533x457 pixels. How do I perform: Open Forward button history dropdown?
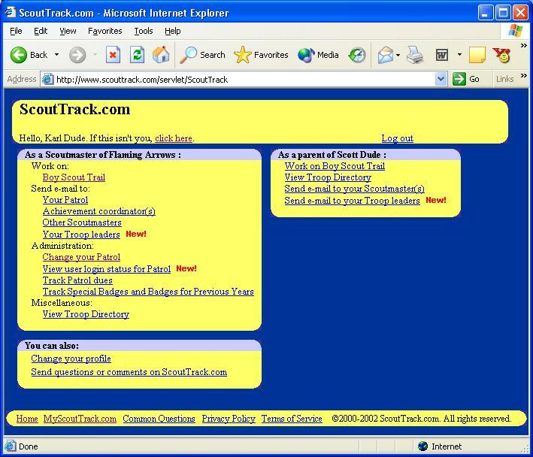point(95,55)
